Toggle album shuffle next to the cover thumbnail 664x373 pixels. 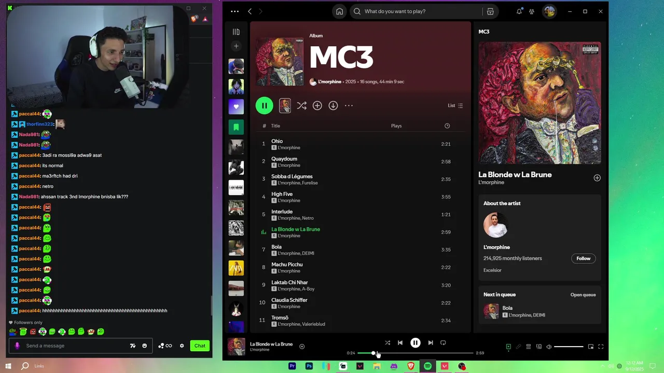[301, 106]
